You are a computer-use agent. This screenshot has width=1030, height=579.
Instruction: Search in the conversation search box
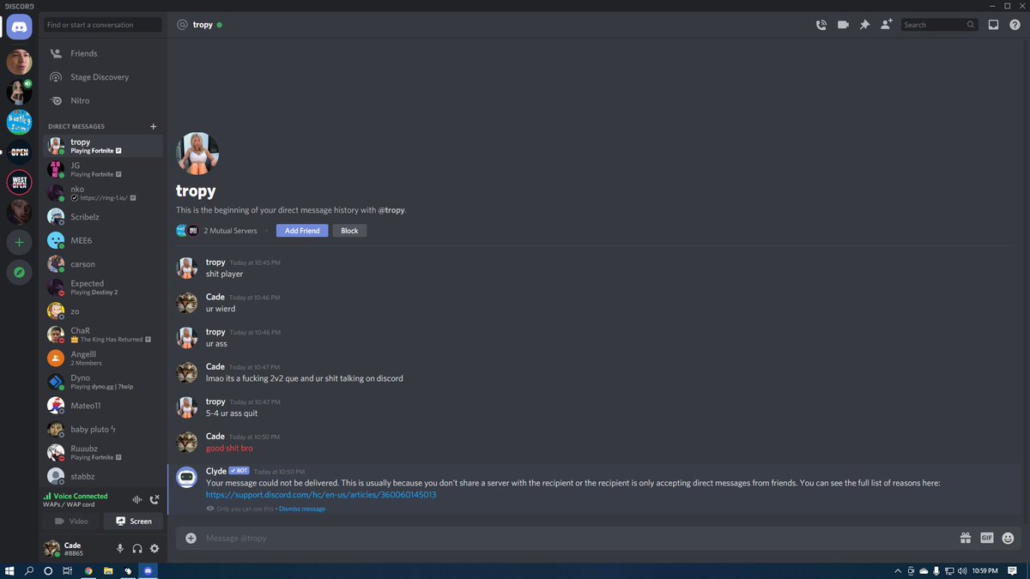[939, 25]
